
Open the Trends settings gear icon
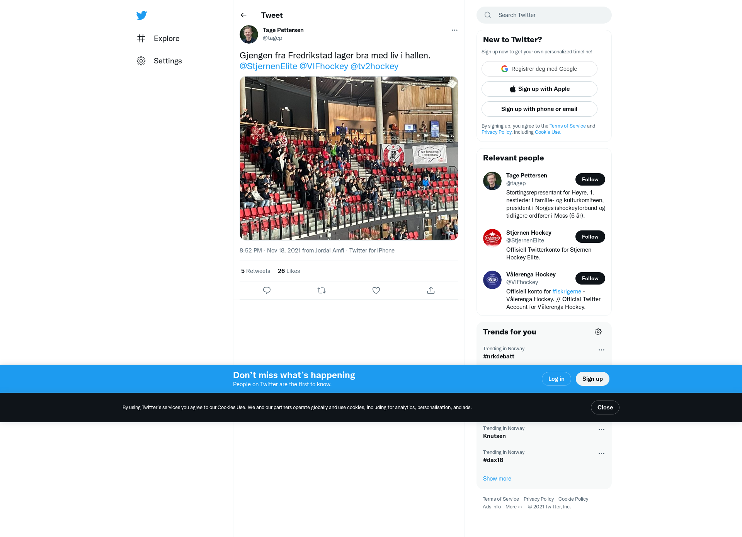598,332
